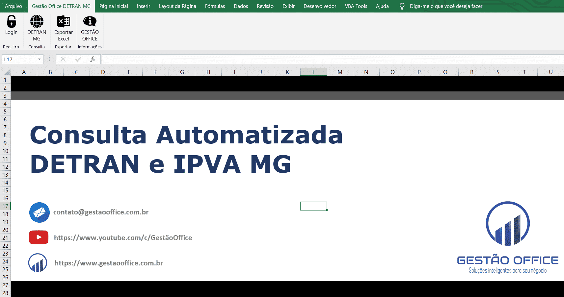The height and width of the screenshot is (297, 564).
Task: Click the confirm checkmark formula bar icon
Action: point(78,59)
